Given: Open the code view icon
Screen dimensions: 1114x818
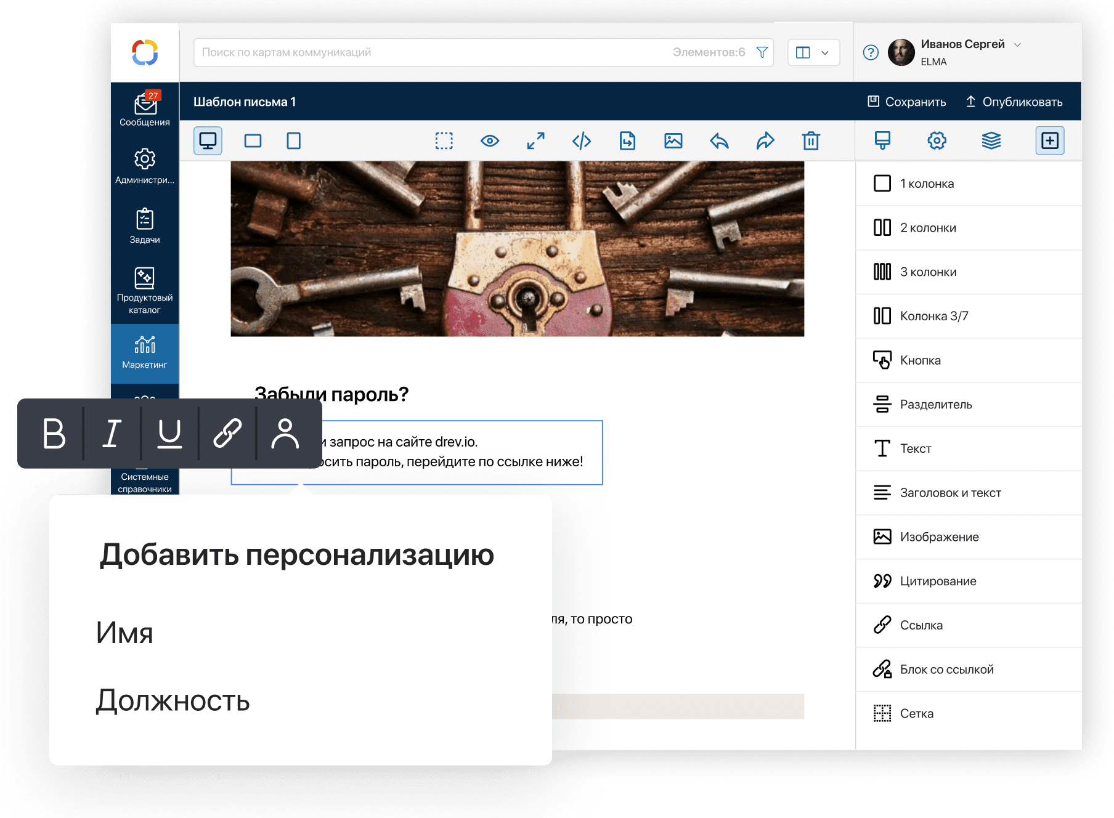Looking at the screenshot, I should click(x=582, y=141).
